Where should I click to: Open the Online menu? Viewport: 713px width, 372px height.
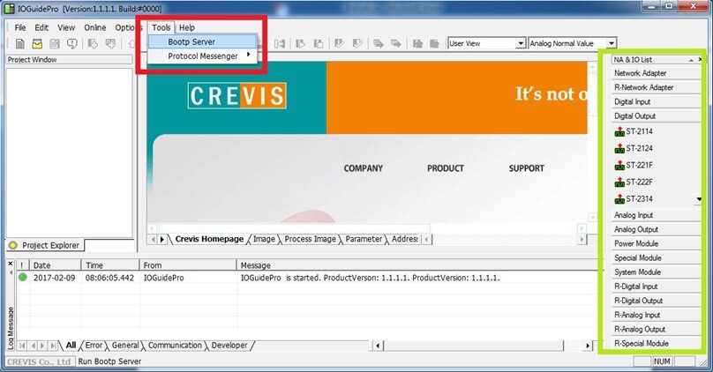click(x=94, y=27)
